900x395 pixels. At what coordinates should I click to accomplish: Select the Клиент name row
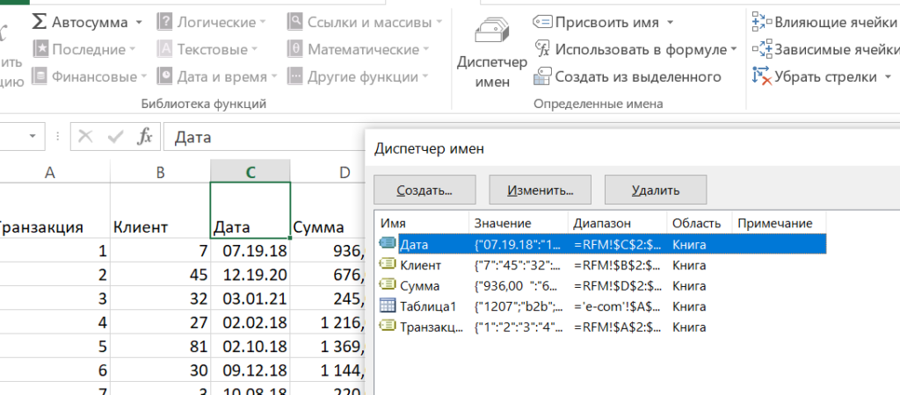601,265
